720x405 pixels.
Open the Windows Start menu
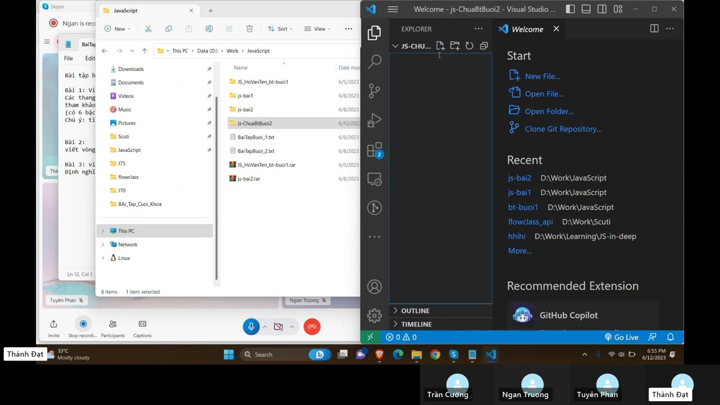(228, 354)
